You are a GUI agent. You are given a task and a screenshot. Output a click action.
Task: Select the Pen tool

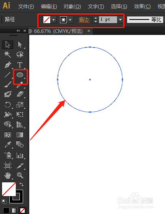8,65
